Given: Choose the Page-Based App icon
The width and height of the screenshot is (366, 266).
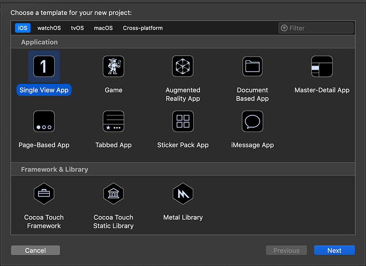Looking at the screenshot, I should pyautogui.click(x=44, y=121).
